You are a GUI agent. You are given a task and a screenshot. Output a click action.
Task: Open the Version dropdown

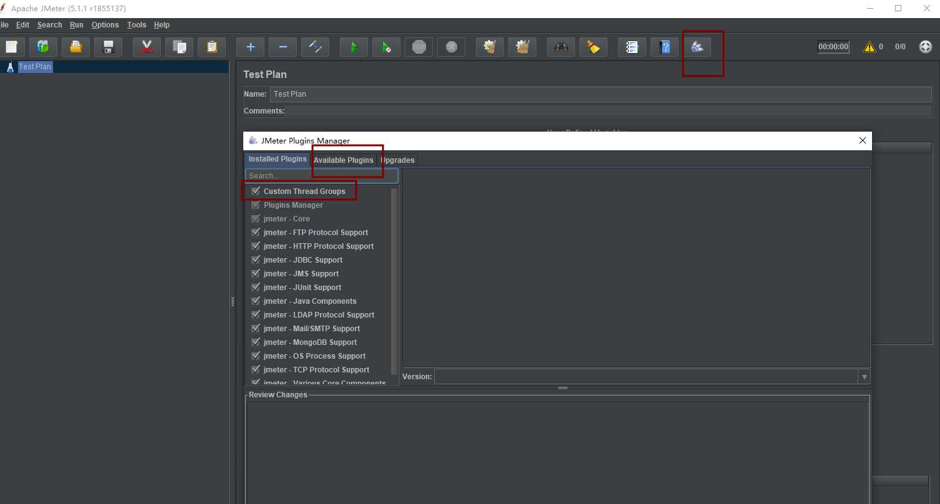click(864, 377)
